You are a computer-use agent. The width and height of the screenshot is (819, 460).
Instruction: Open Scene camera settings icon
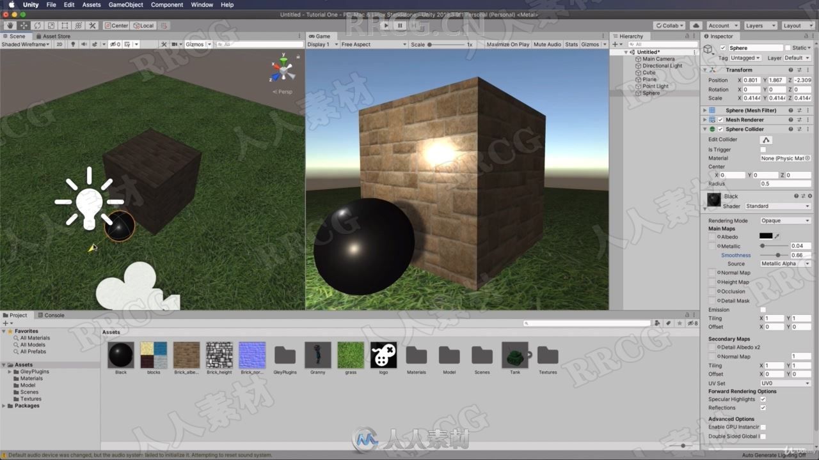[x=175, y=45]
